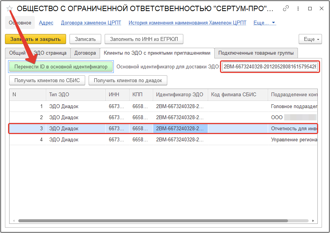
Task: Sort by 'Тип ЭДО' column header
Action: click(76, 94)
